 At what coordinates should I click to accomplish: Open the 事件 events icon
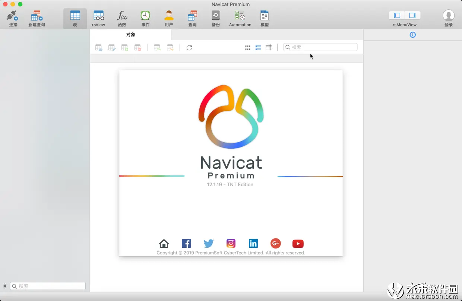(x=145, y=16)
